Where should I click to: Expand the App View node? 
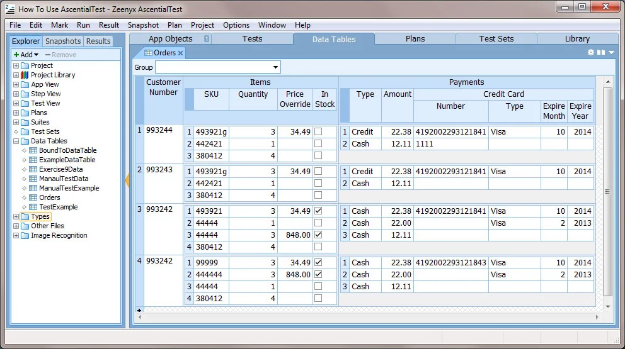point(16,84)
